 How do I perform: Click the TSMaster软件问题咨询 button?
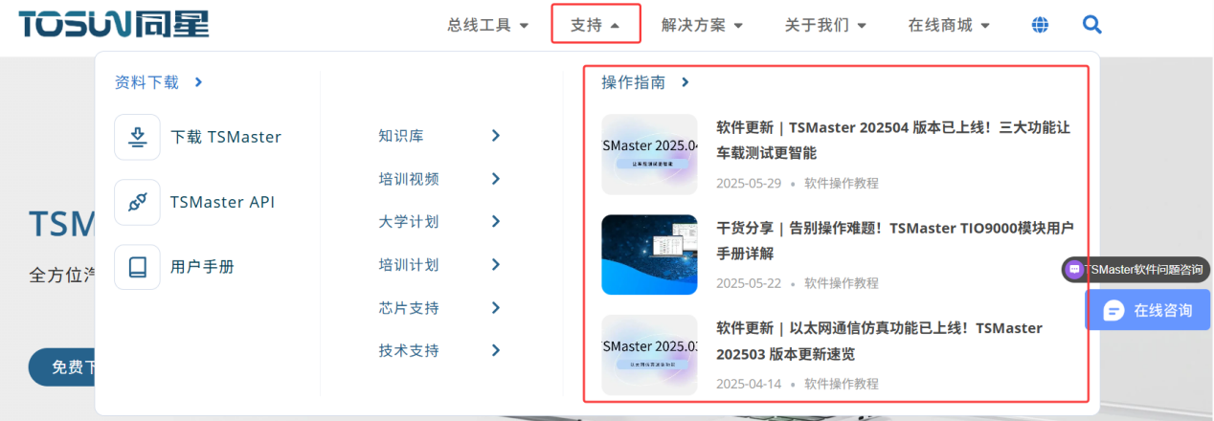coord(1135,270)
